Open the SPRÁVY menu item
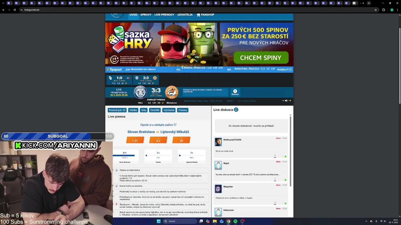 point(146,15)
